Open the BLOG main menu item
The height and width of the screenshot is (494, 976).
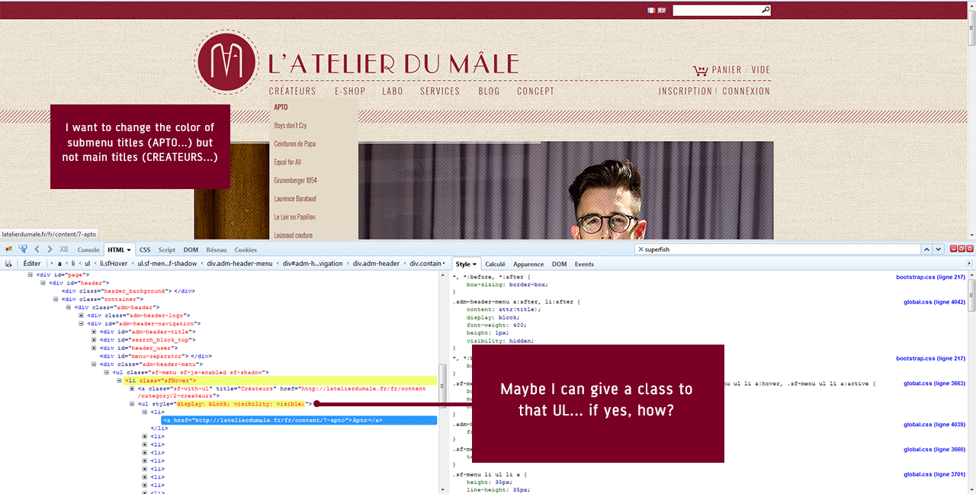(489, 91)
